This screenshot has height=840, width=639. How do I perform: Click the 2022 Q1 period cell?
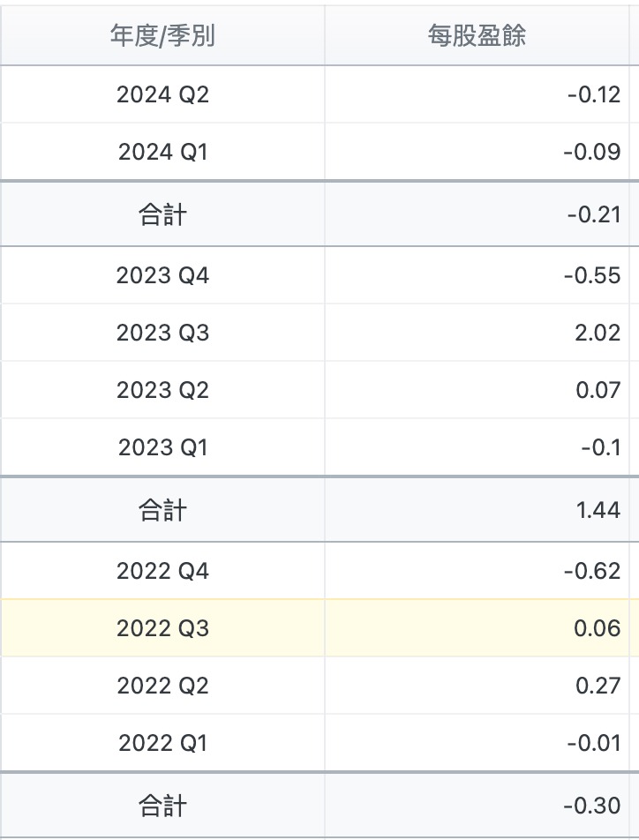162,743
